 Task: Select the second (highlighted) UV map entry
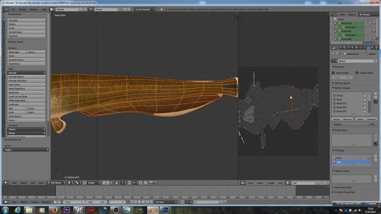coord(352,162)
